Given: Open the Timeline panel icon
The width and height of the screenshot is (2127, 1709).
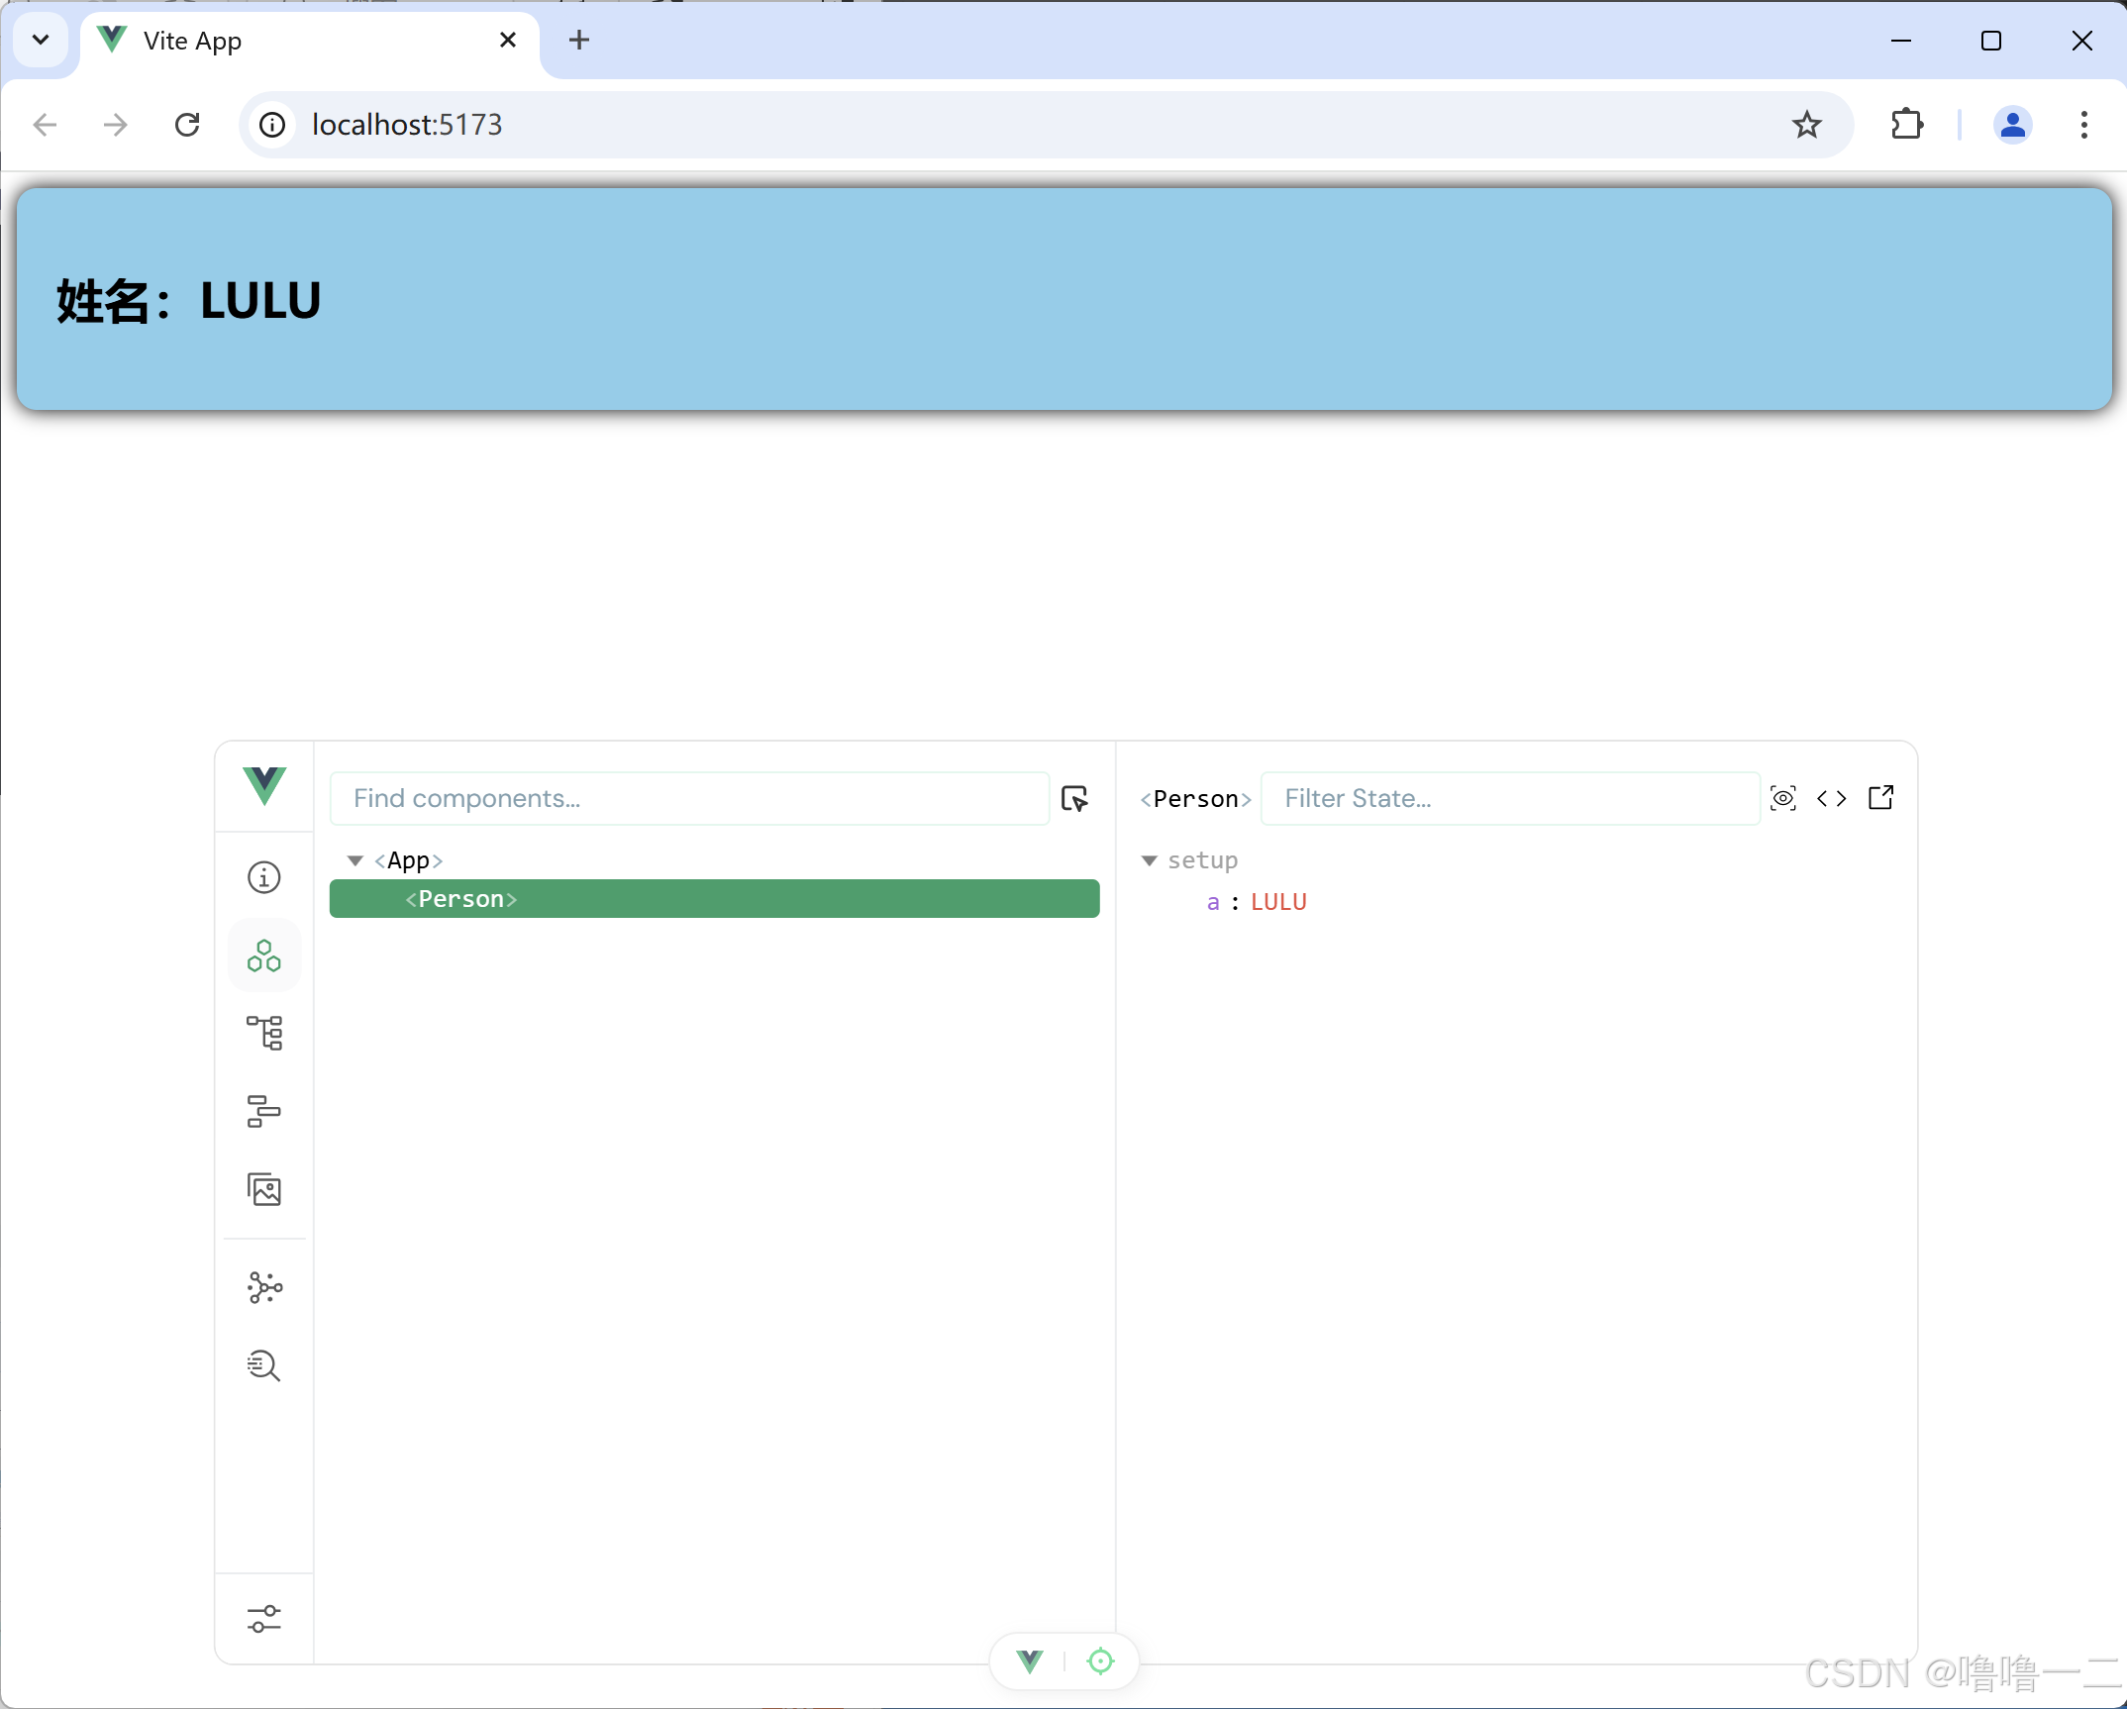Looking at the screenshot, I should pos(263,1111).
